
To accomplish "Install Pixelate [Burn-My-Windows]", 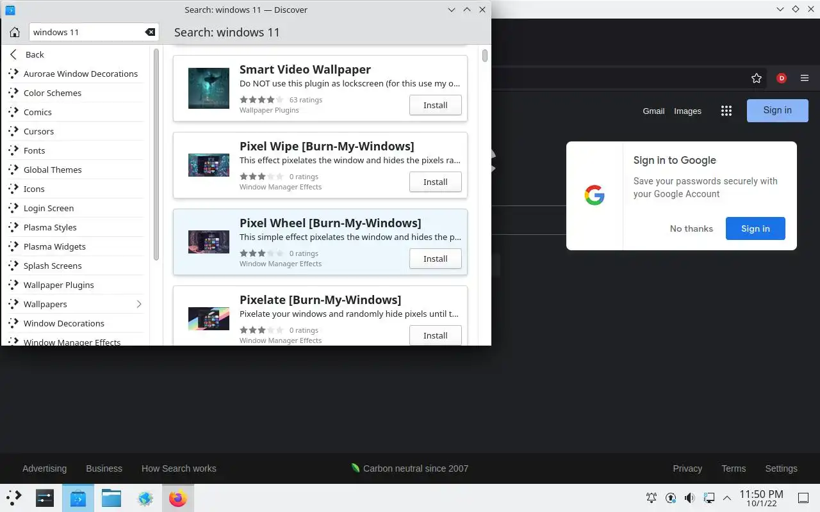I will click(436, 335).
